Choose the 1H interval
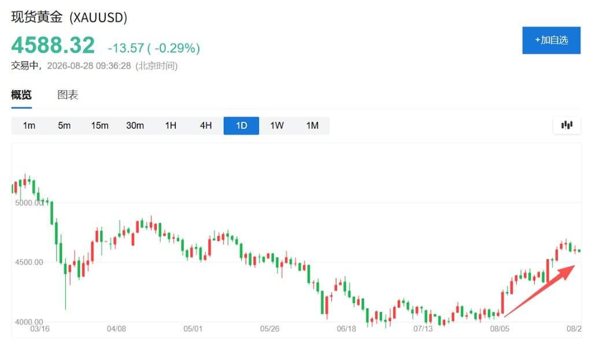The height and width of the screenshot is (339, 592). coord(171,125)
